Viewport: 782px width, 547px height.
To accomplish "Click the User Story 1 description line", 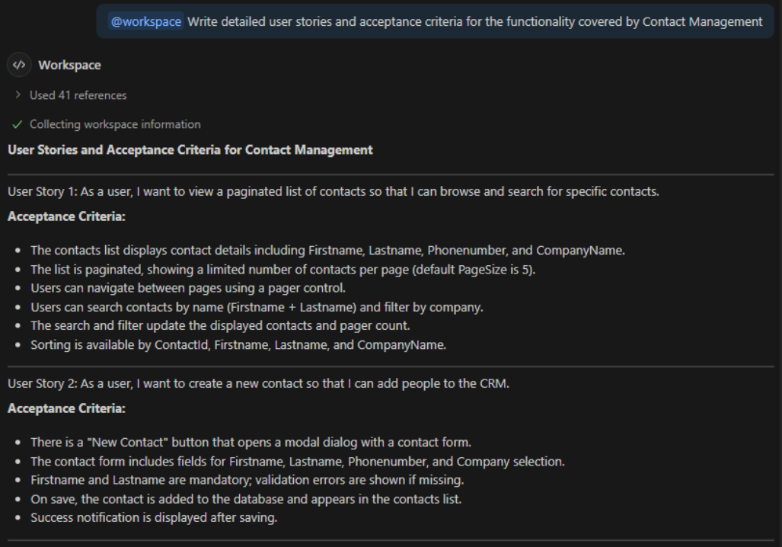I will pos(333,191).
